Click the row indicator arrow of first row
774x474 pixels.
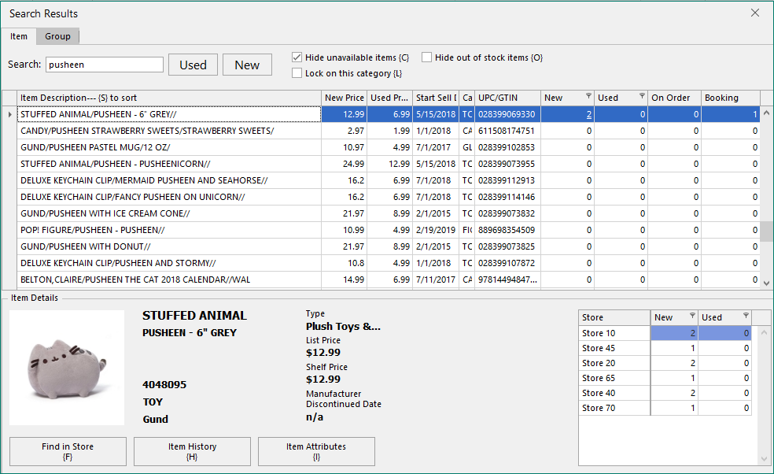coord(10,114)
